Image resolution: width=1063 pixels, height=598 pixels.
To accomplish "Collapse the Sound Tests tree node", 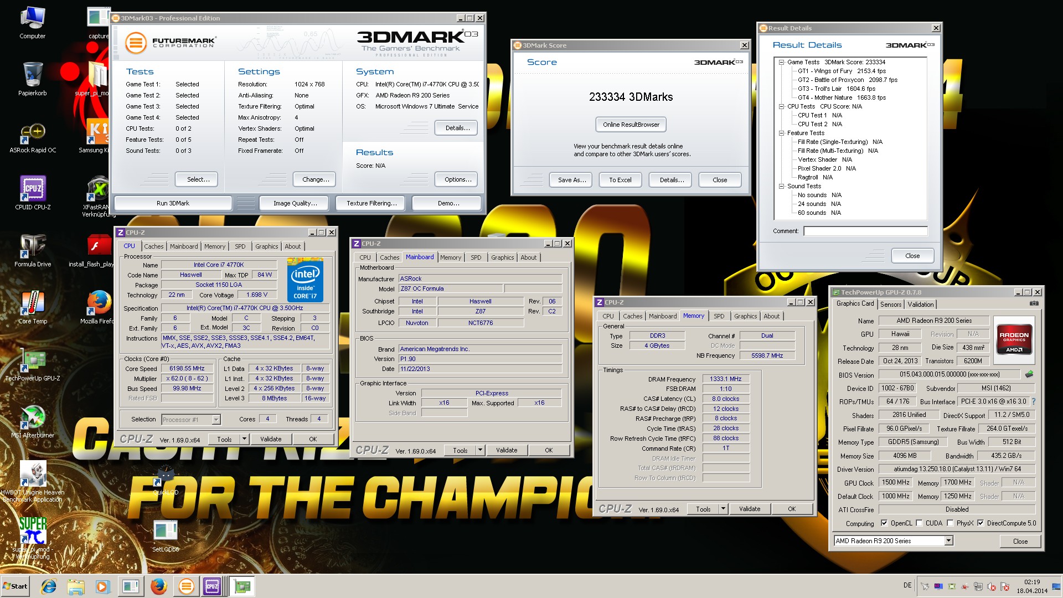I will 782,187.
